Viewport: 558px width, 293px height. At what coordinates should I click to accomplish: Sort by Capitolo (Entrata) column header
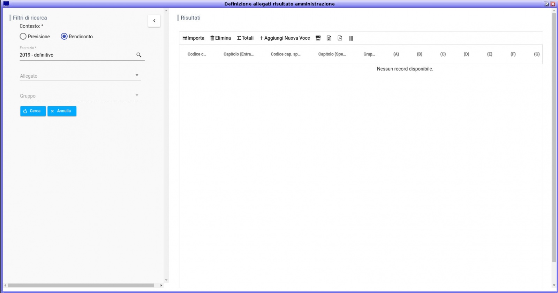[x=239, y=54]
